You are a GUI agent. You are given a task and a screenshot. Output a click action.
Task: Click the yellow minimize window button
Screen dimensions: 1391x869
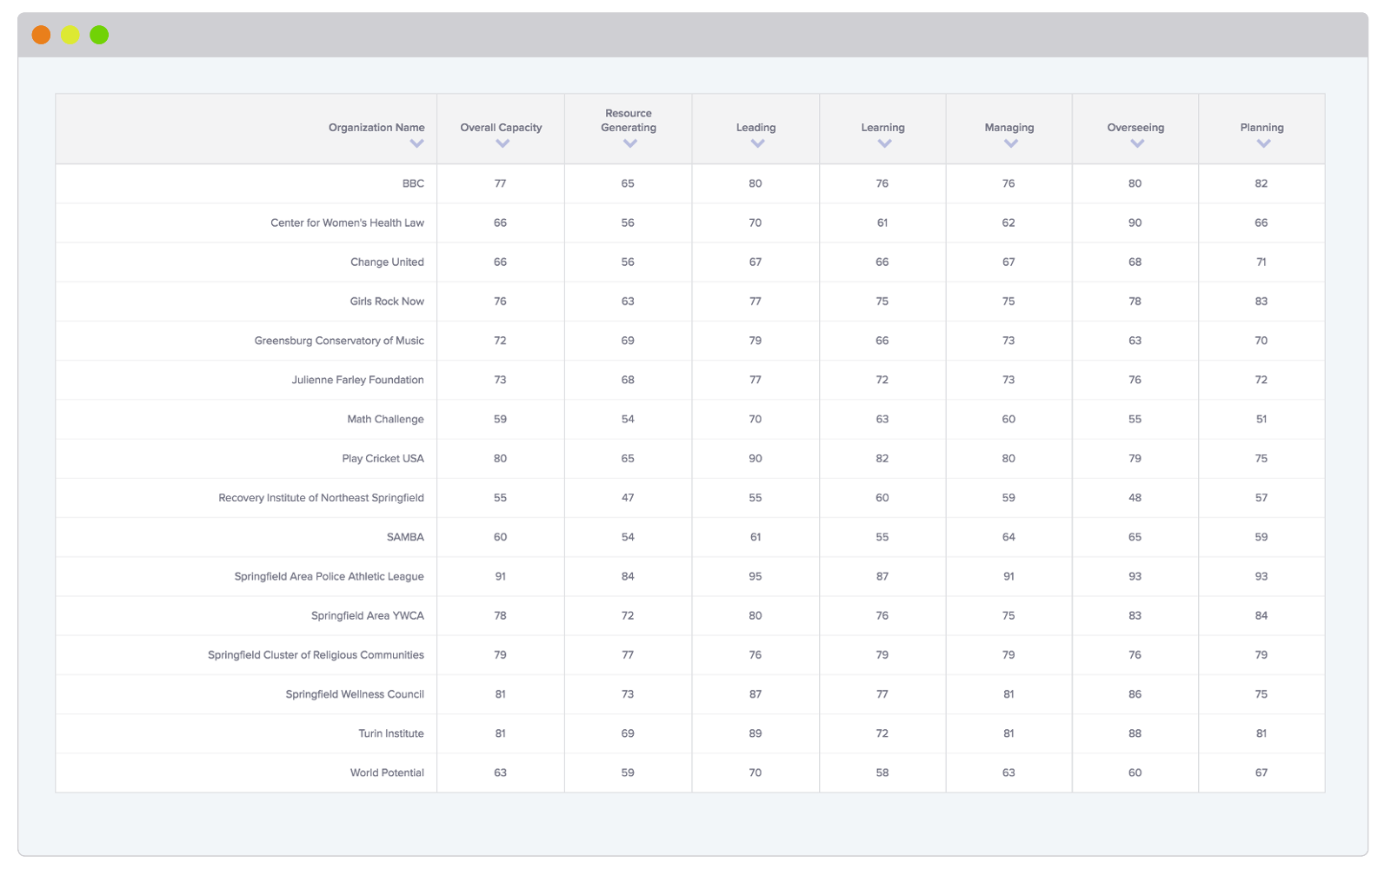click(x=70, y=35)
